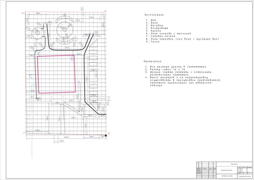Viewport: 254px width, 180px height.
Task: Click the 'Экспликация' heading
Action: (154, 15)
